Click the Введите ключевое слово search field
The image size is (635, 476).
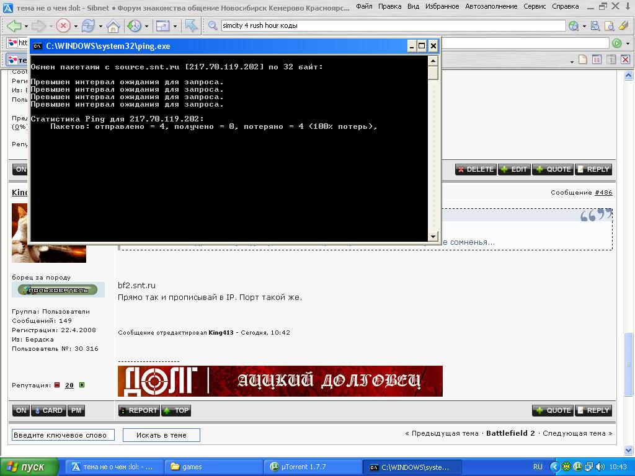click(63, 435)
